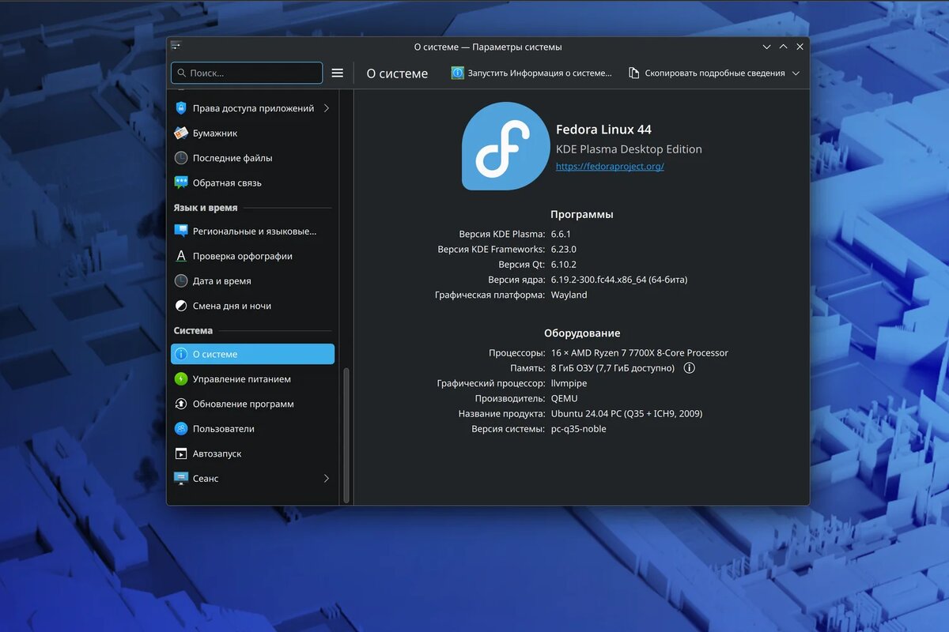Click the Региональные и языковые icon
This screenshot has width=949, height=632.
point(180,231)
